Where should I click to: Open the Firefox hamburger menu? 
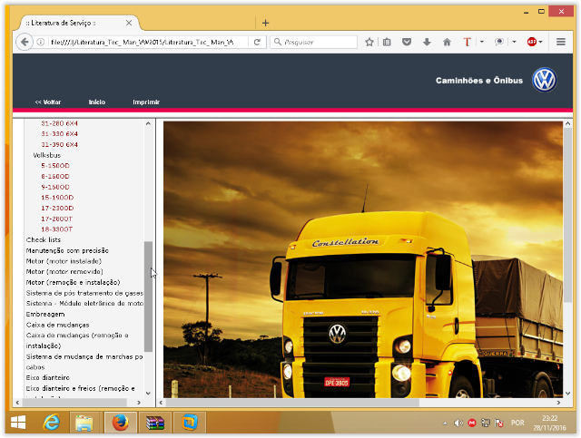[x=561, y=42]
